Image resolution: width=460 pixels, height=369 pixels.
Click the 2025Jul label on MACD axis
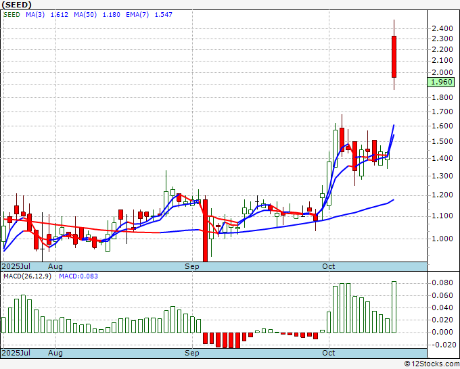pyautogui.click(x=16, y=353)
